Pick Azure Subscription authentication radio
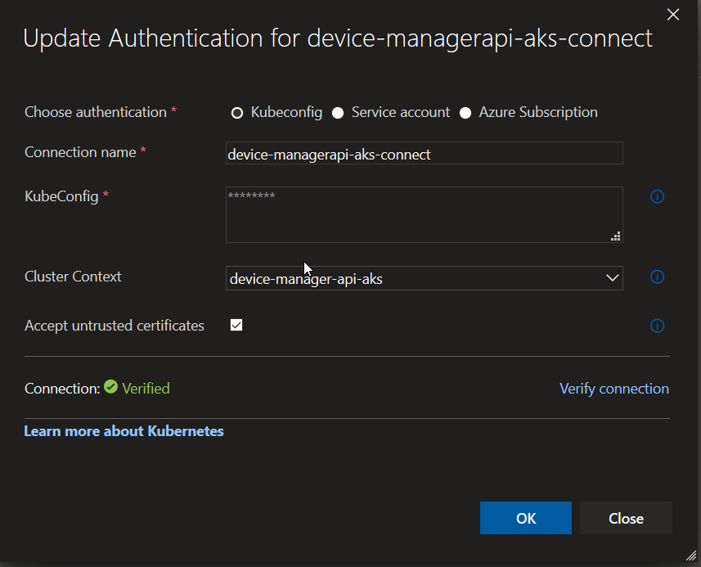This screenshot has height=567, width=701. pyautogui.click(x=465, y=113)
